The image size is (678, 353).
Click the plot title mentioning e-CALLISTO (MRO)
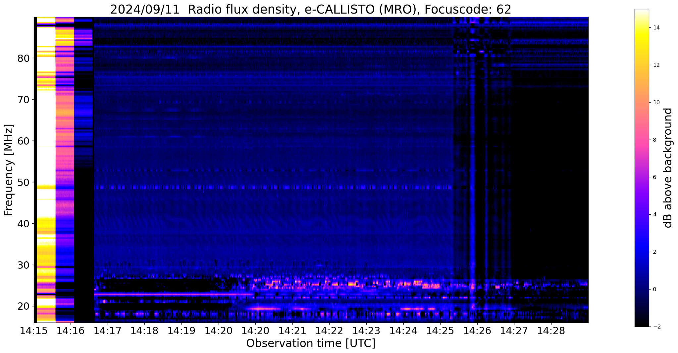coord(311,9)
